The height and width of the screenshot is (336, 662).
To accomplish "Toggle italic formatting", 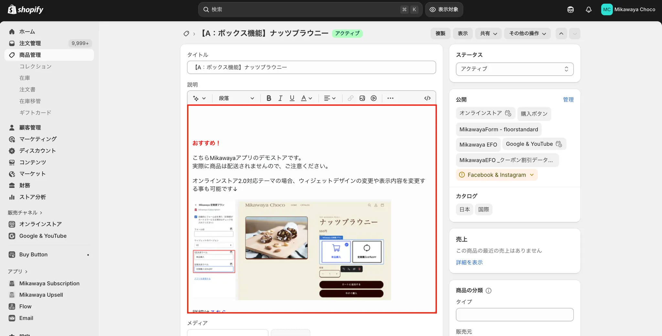I will [x=280, y=98].
